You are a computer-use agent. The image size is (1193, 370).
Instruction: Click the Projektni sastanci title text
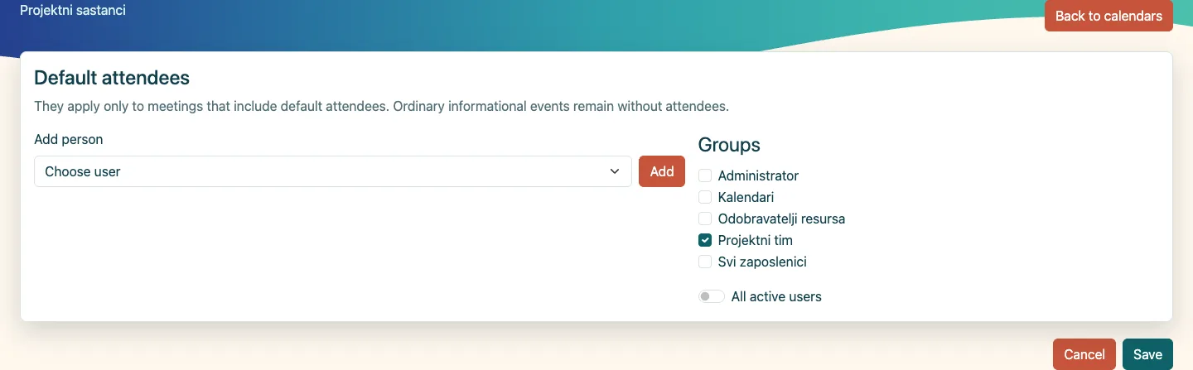73,11
